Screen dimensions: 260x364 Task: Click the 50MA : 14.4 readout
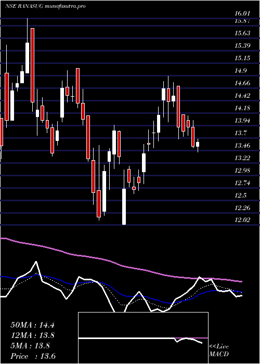click(32, 325)
